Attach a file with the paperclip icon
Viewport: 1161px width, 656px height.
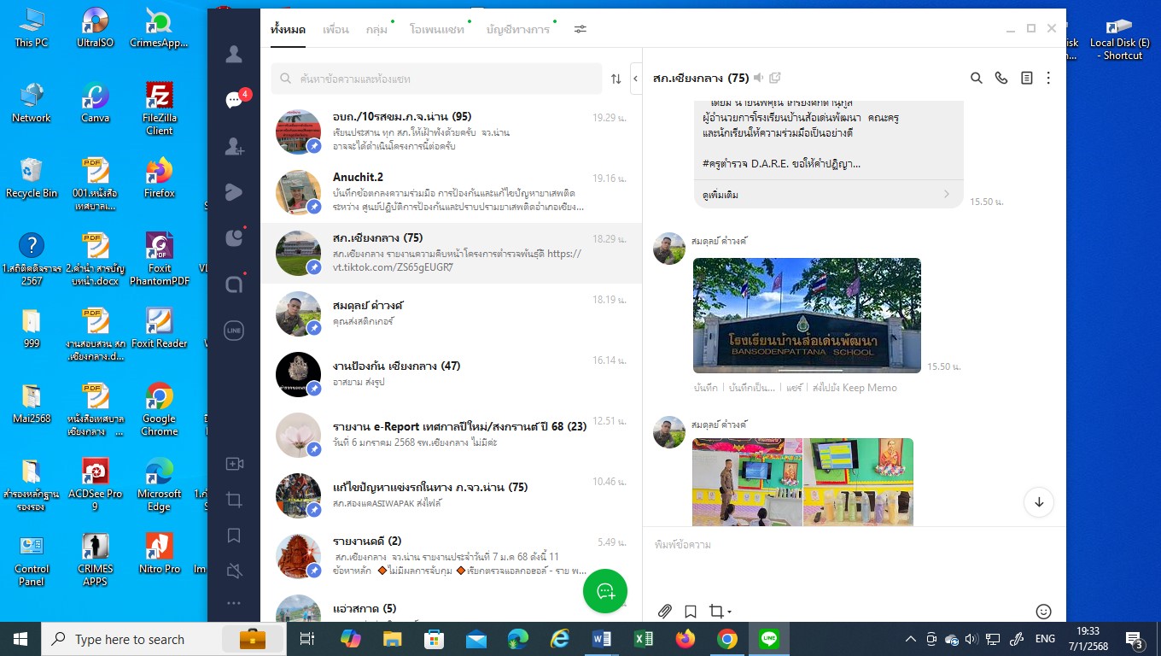tap(665, 612)
